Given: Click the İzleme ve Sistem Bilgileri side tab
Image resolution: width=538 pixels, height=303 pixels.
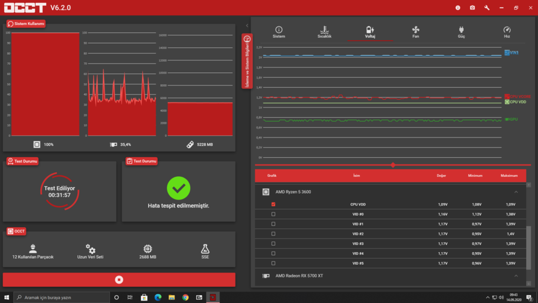Looking at the screenshot, I should tap(247, 61).
